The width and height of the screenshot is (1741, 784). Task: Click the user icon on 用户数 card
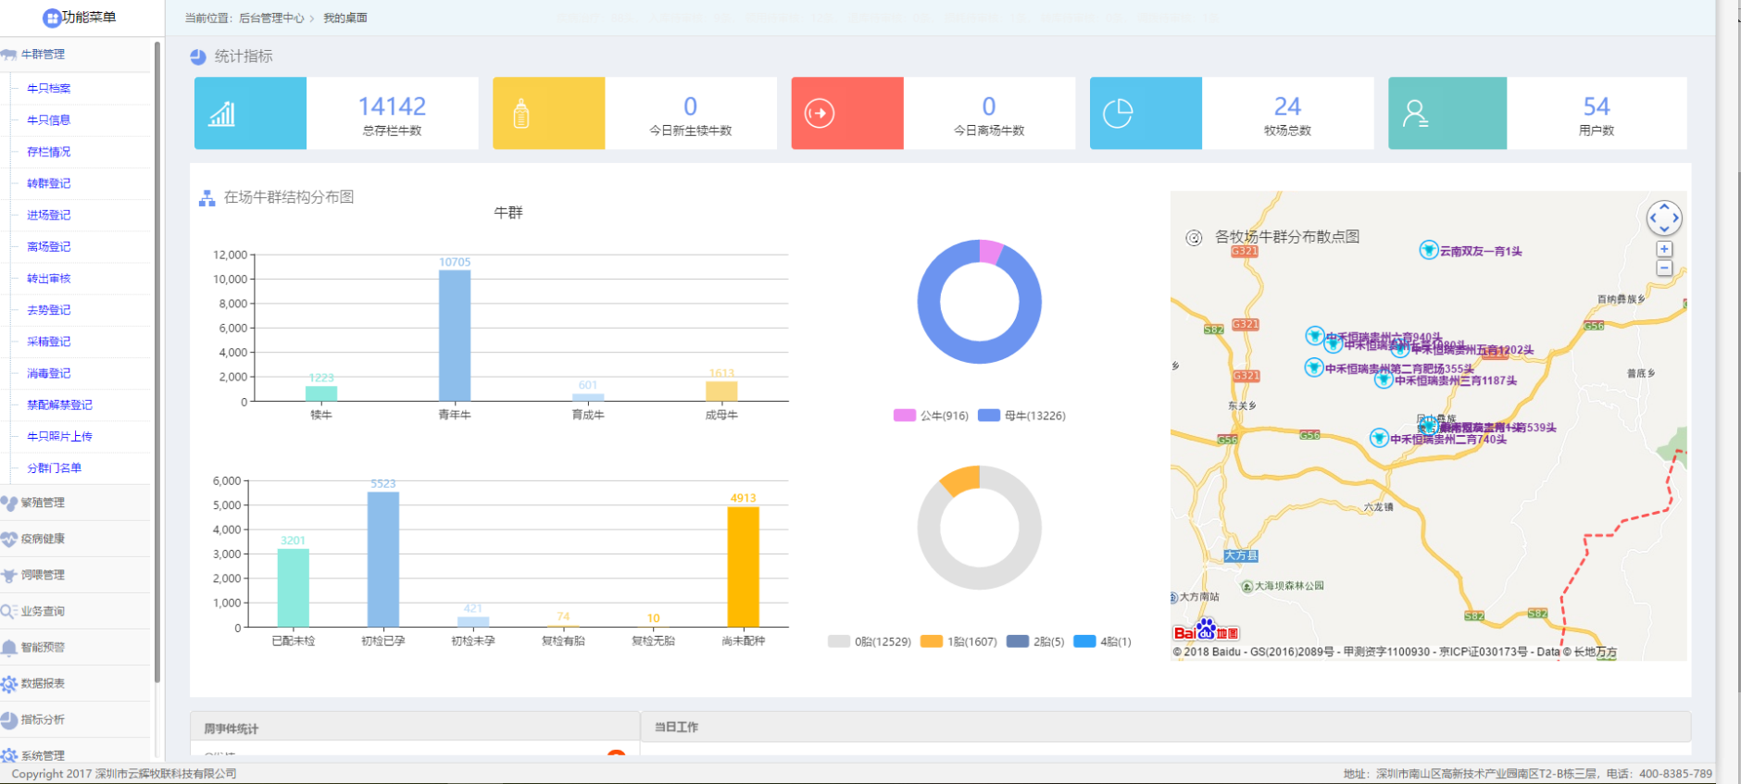point(1415,114)
